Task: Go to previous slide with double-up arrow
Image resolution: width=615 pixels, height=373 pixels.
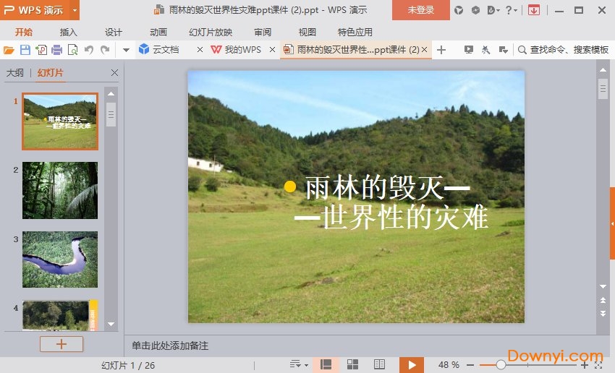Action: pos(603,300)
